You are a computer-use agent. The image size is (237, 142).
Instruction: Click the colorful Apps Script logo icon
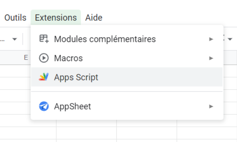(44, 77)
